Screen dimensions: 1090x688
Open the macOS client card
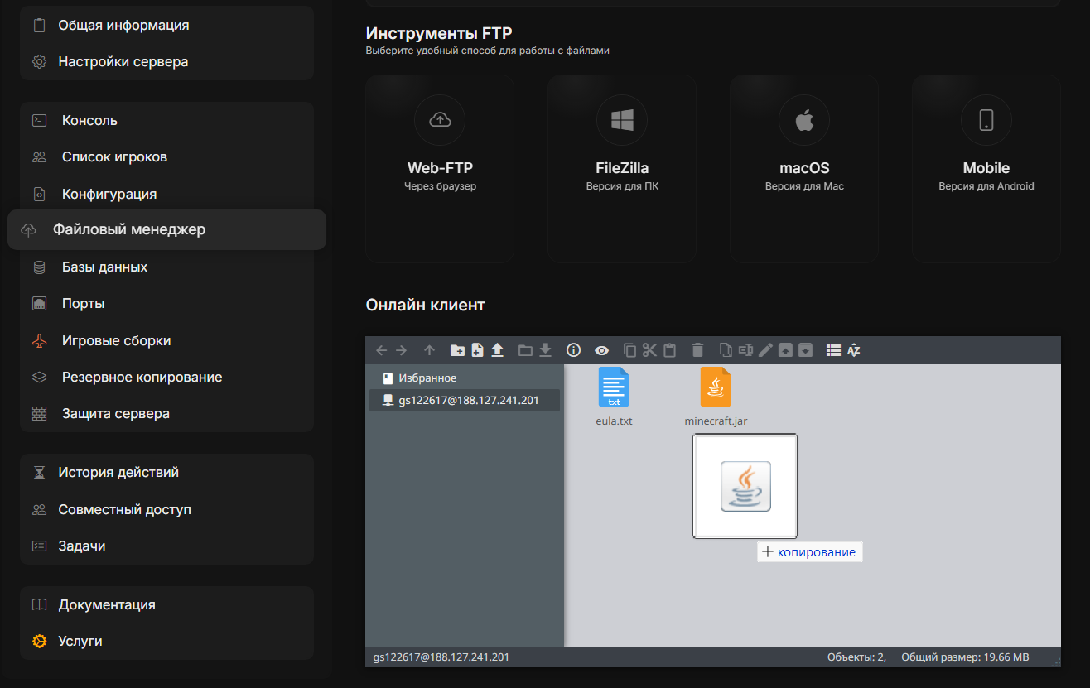pos(804,169)
